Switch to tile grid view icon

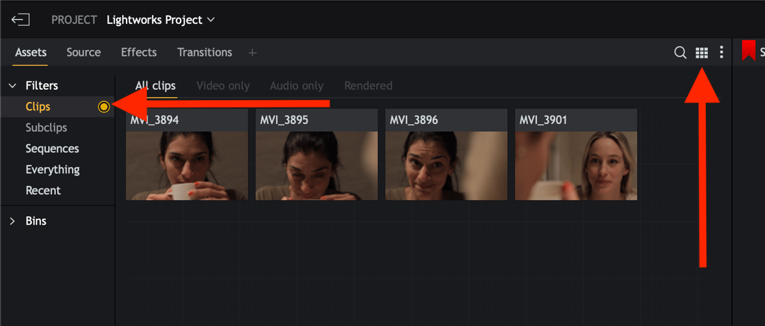pyautogui.click(x=701, y=53)
